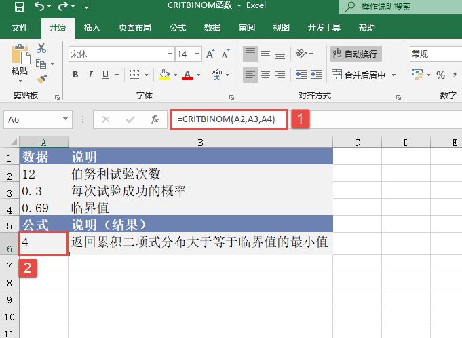The width and height of the screenshot is (462, 338).
Task: Click the 粘贴 paste button
Action: point(20,62)
